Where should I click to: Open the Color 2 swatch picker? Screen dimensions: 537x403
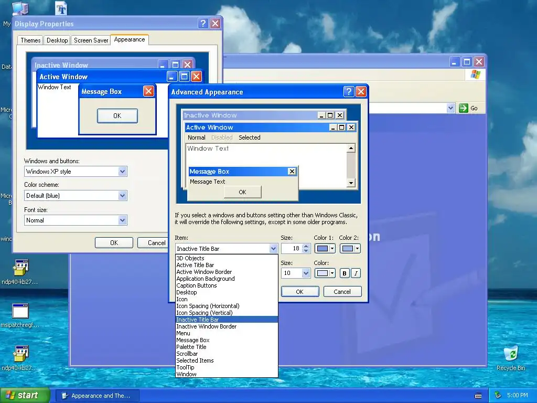click(350, 248)
